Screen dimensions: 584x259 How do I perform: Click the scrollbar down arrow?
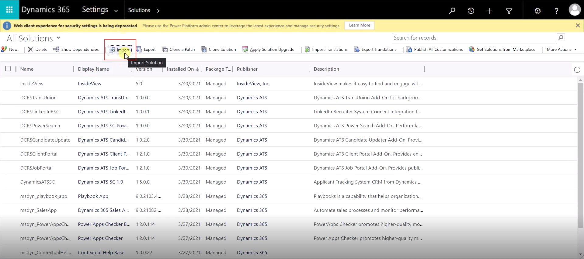(x=580, y=254)
